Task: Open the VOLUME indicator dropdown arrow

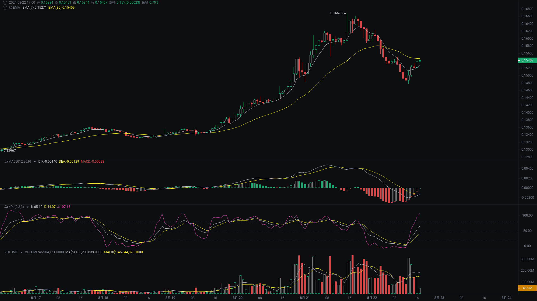Action: coord(21,252)
